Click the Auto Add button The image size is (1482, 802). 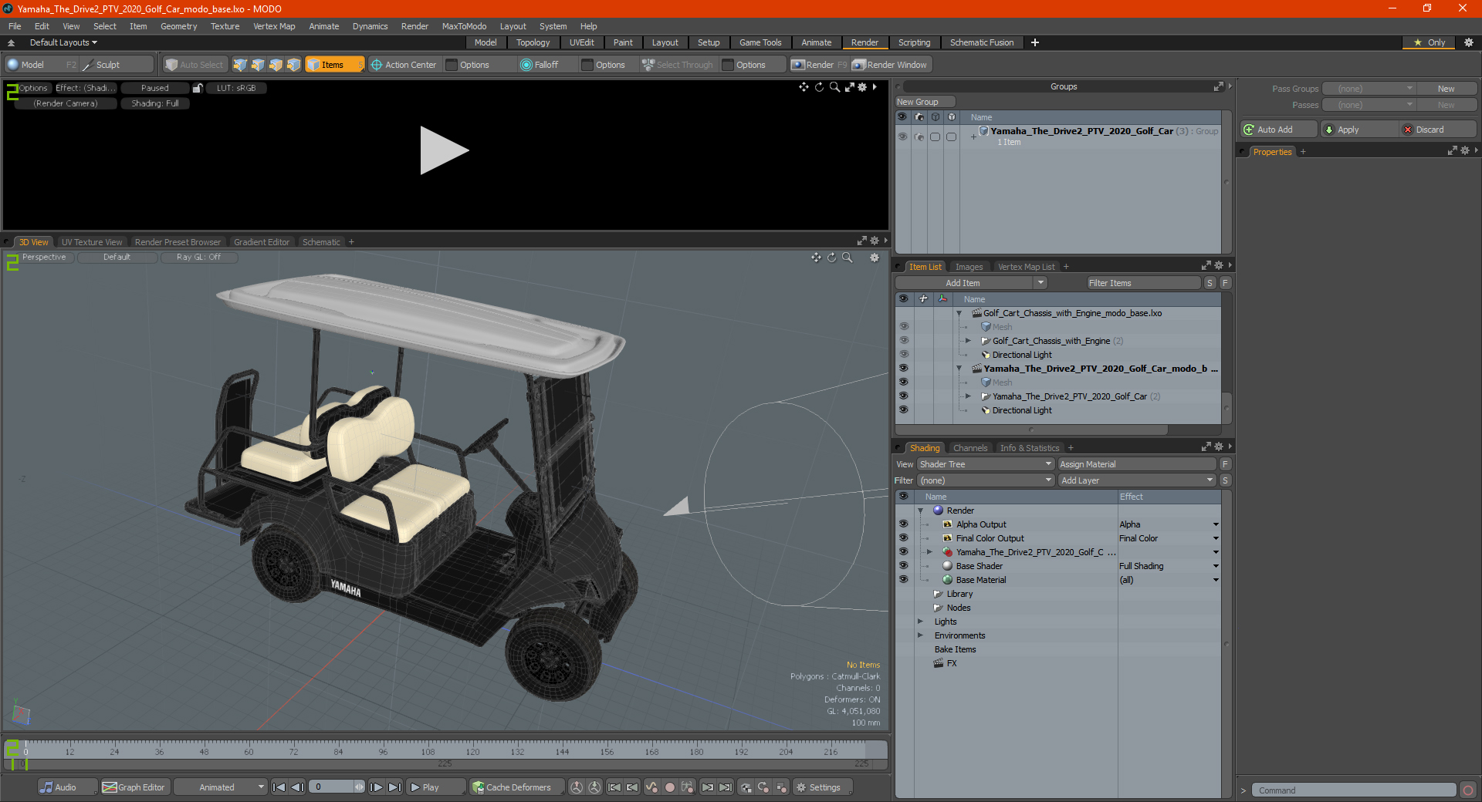(x=1278, y=130)
